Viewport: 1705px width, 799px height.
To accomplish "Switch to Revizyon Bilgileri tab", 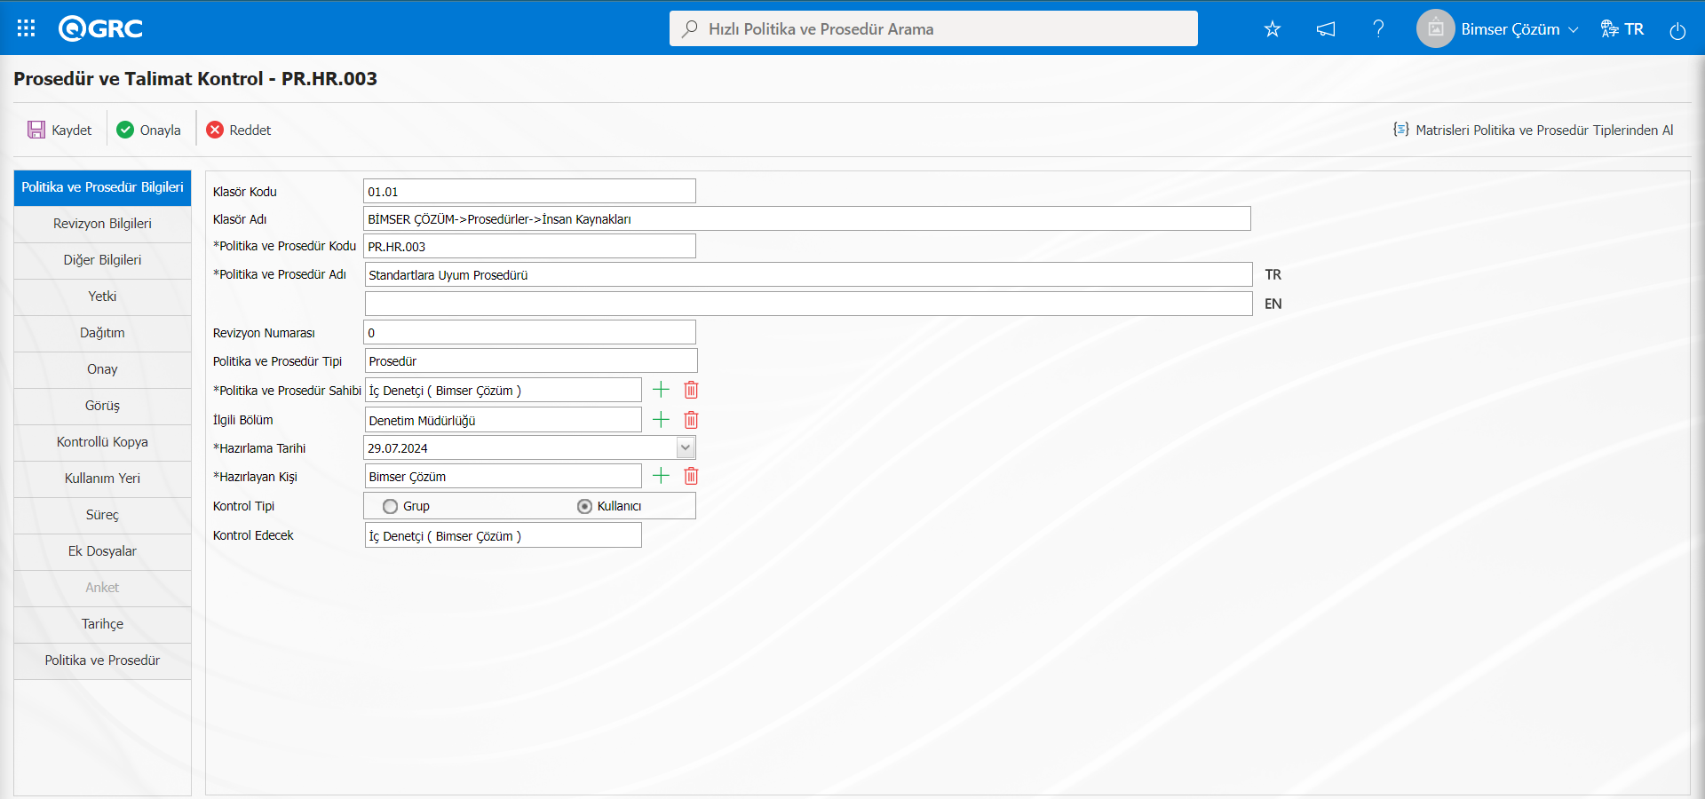I will tap(102, 224).
